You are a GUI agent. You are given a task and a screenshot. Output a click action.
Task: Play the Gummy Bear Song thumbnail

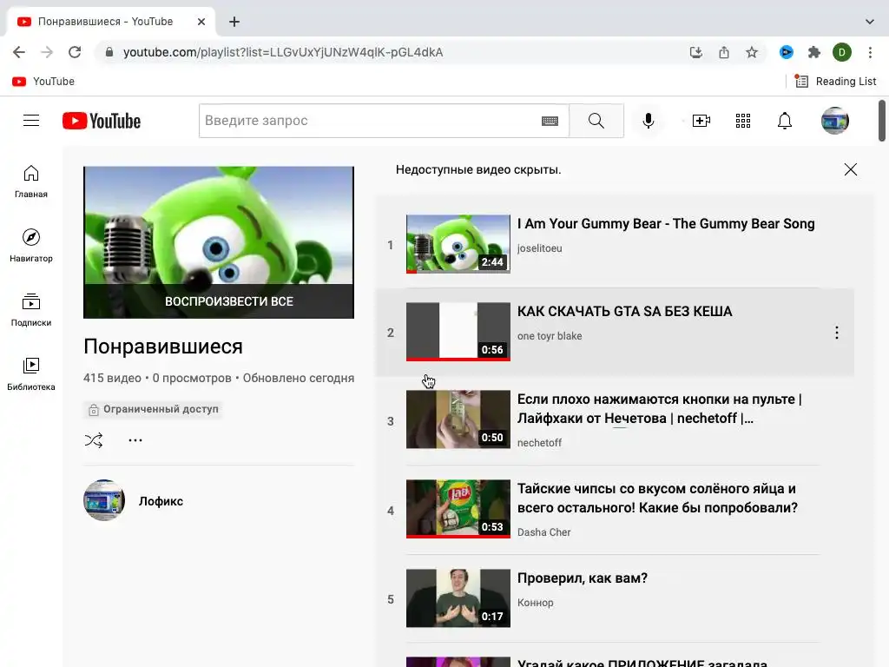[x=458, y=244]
